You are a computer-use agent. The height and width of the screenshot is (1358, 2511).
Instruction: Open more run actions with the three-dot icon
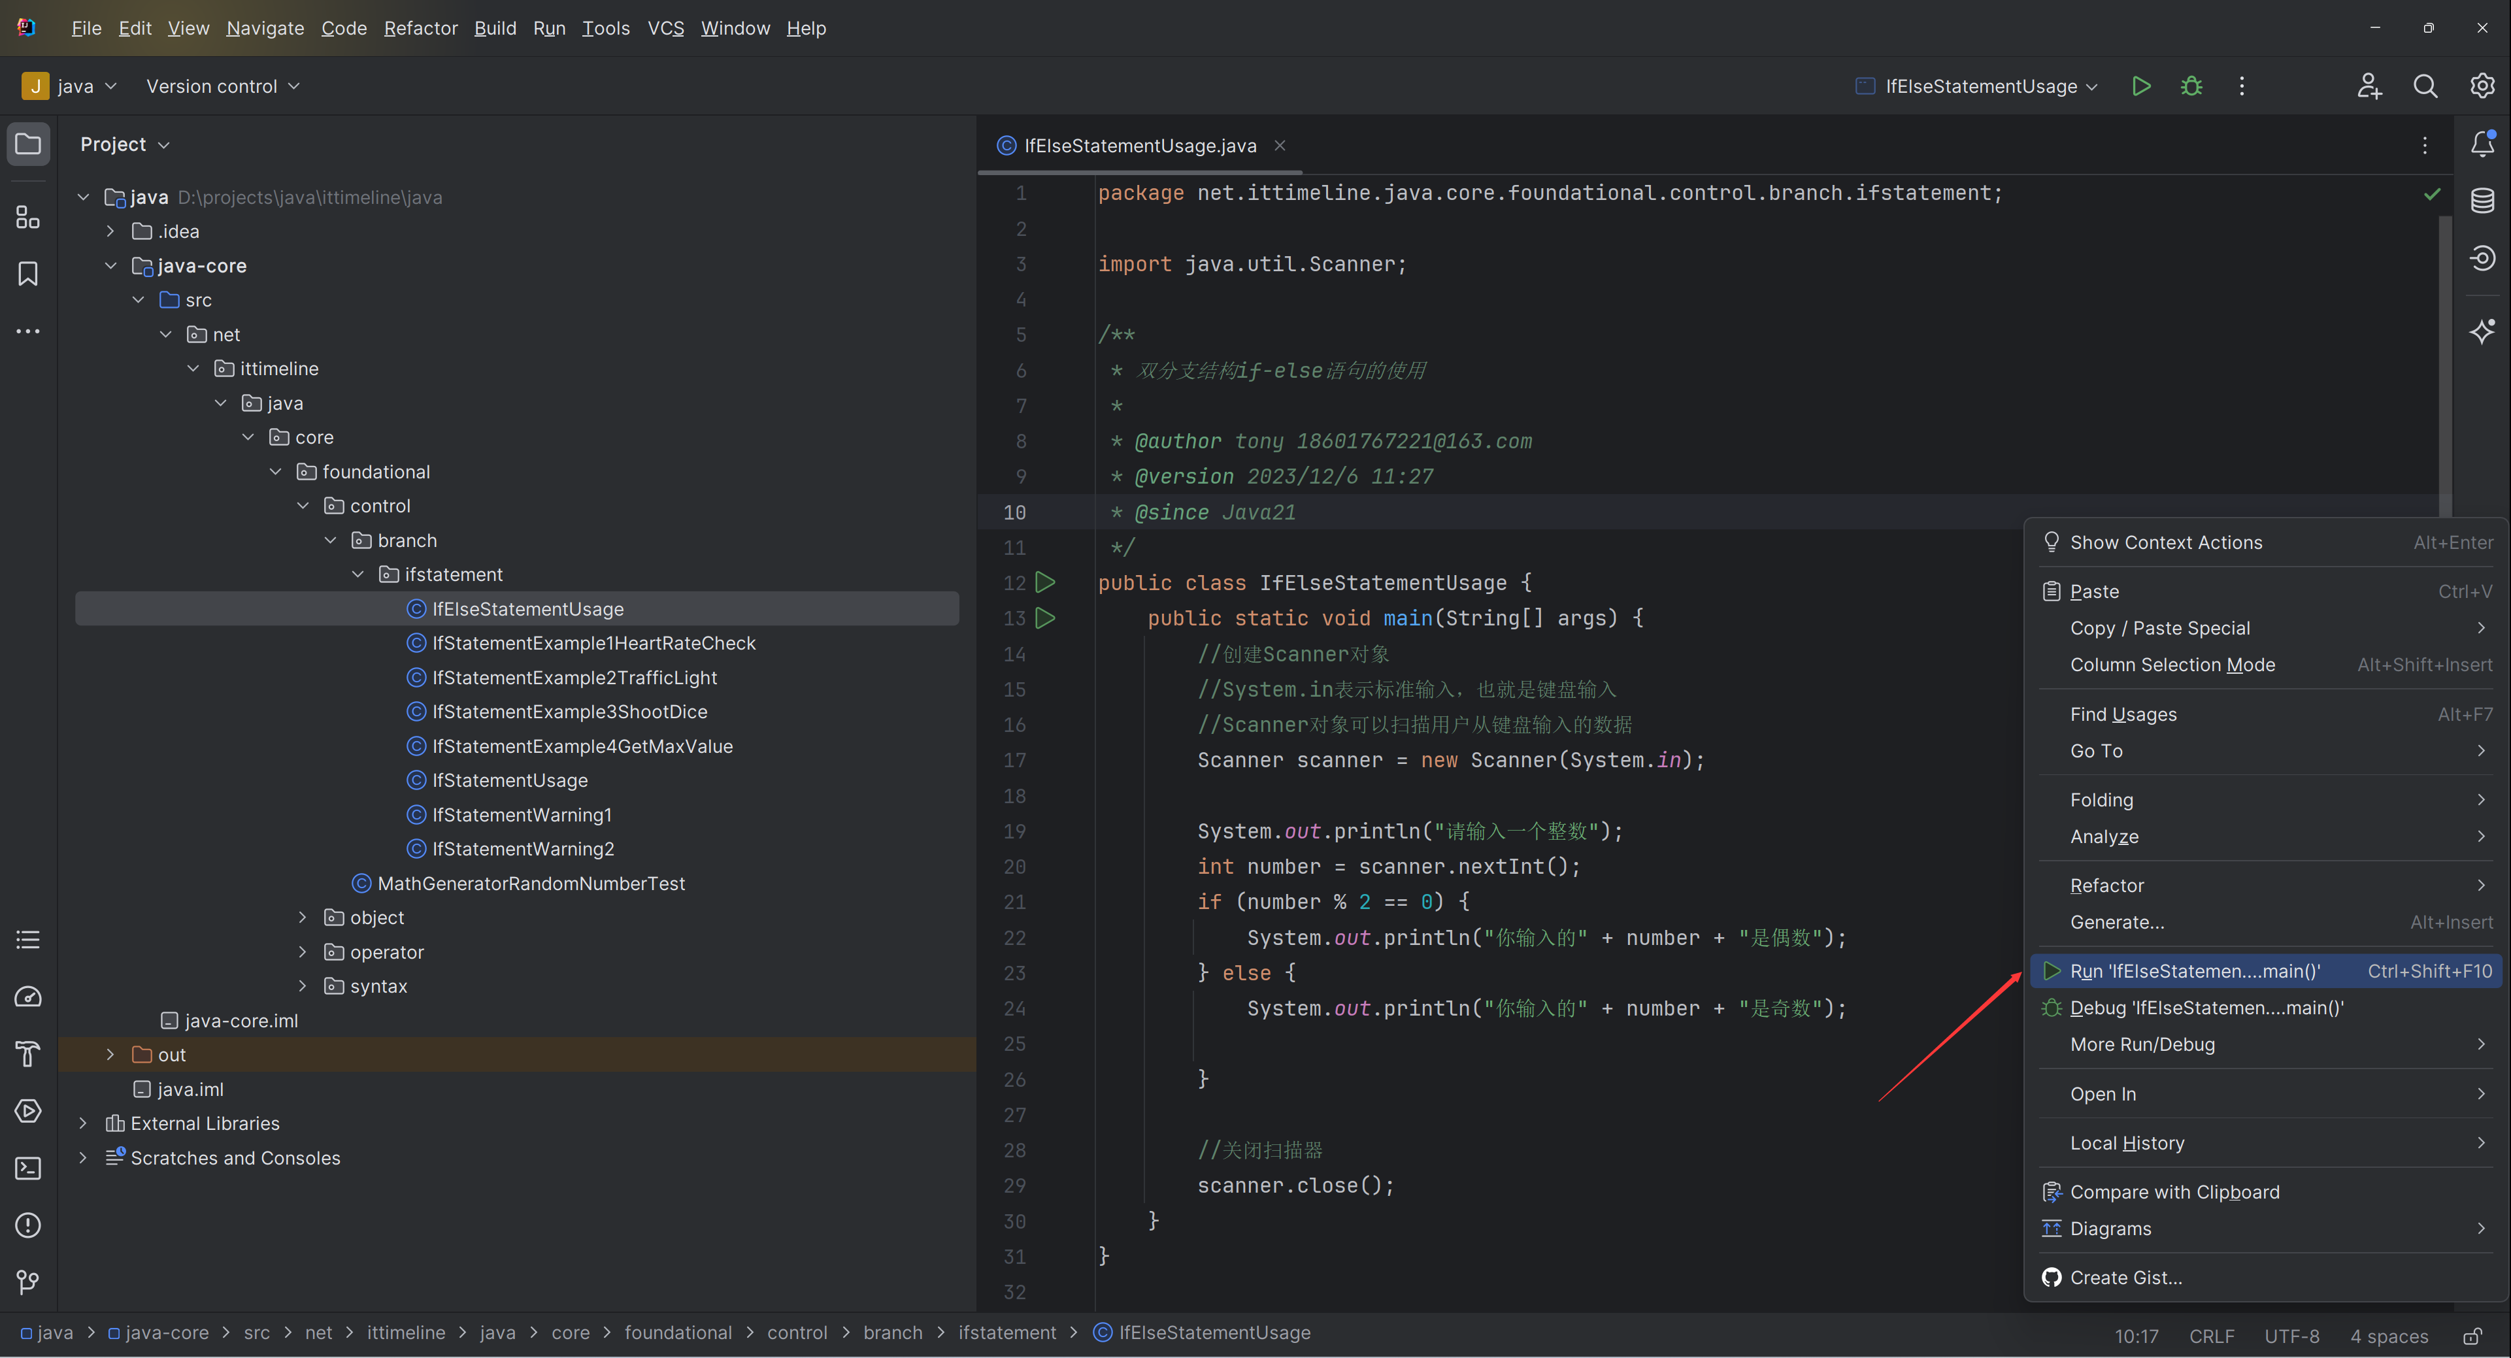(2241, 86)
